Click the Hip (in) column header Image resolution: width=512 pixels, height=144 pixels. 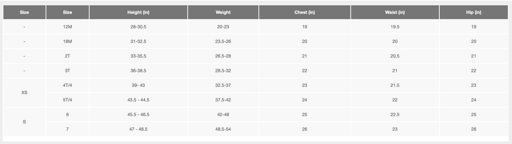(474, 12)
